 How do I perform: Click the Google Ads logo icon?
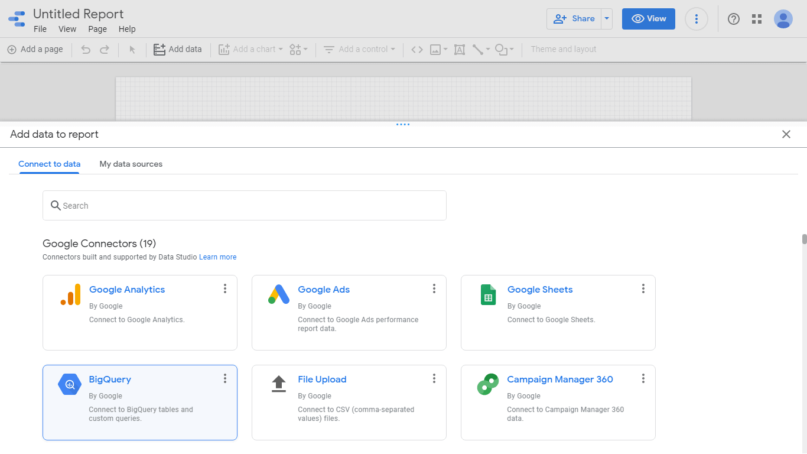click(x=279, y=294)
